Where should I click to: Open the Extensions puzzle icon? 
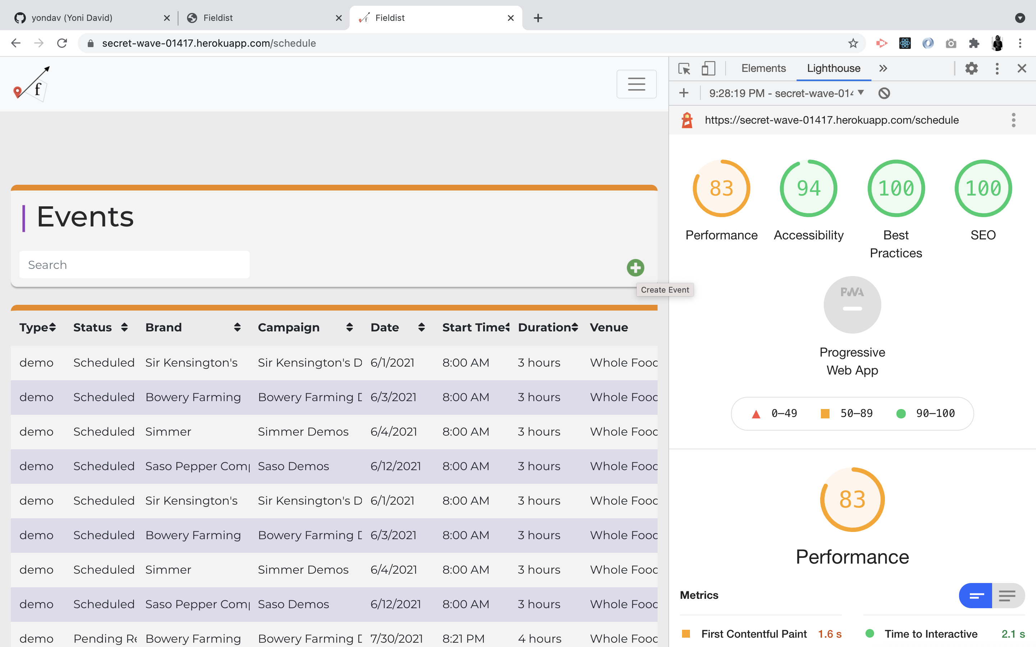click(973, 43)
